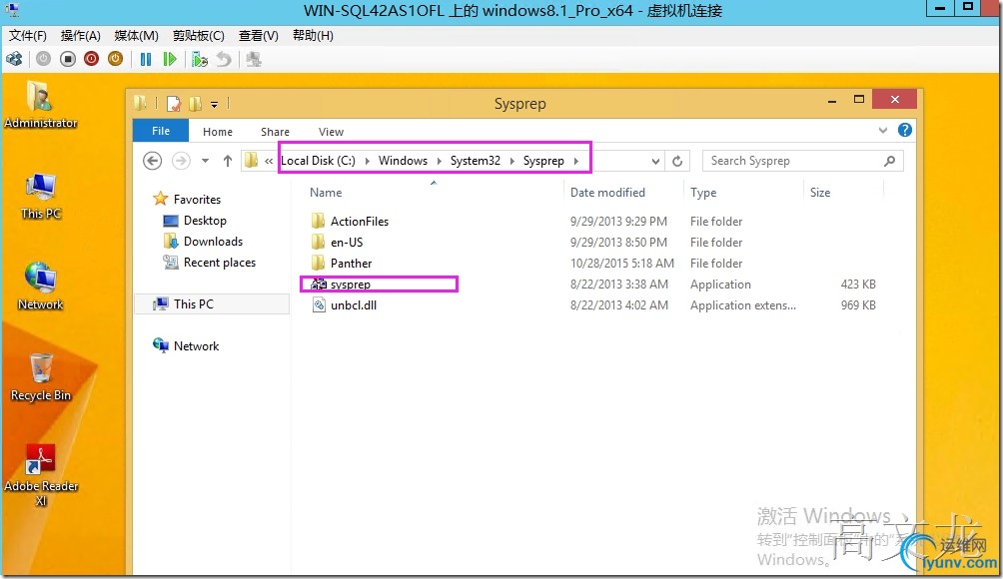Image resolution: width=1003 pixels, height=579 pixels.
Task: Open the 查看(V) menu
Action: 259,36
